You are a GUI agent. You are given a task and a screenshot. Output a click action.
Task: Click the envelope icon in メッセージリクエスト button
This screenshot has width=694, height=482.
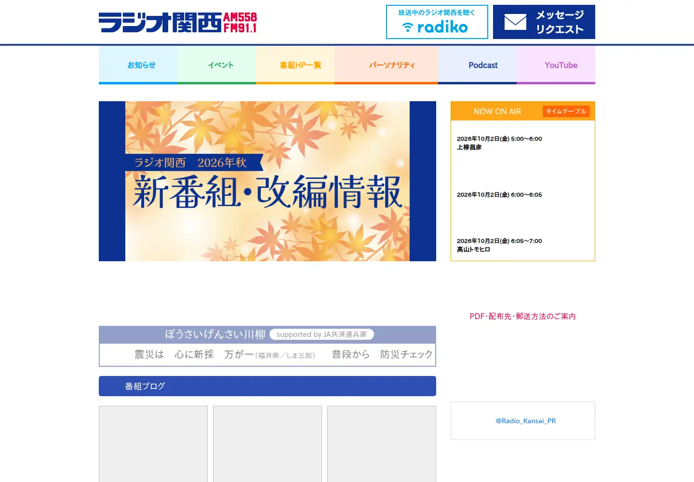pyautogui.click(x=515, y=22)
